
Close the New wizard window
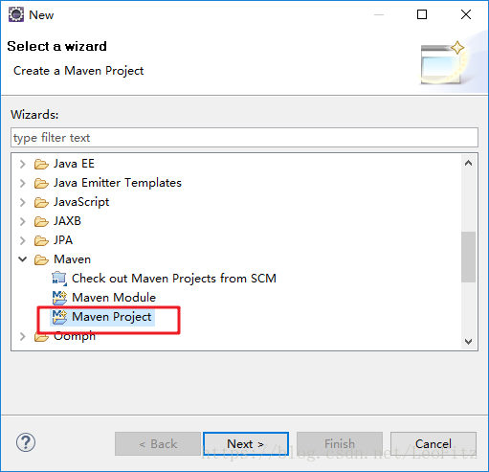pyautogui.click(x=466, y=14)
